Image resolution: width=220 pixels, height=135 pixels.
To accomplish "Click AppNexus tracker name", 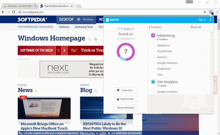I will (x=164, y=45).
